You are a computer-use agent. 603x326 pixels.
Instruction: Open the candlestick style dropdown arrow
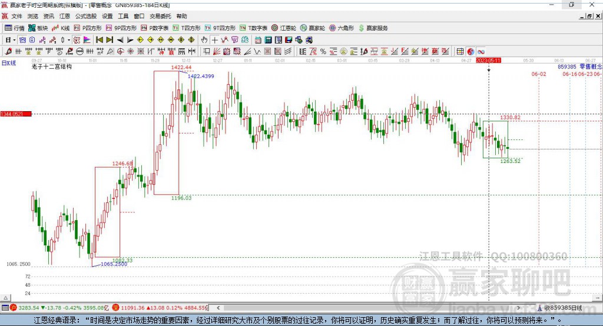(x=69, y=39)
